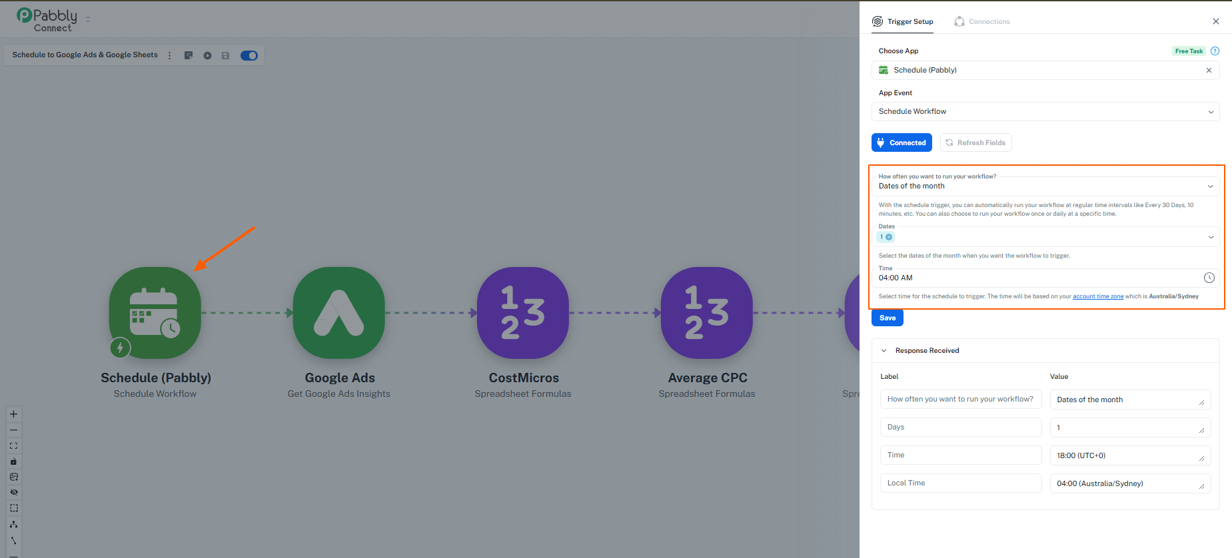
Task: Switch to the Trigger Setup tab
Action: click(x=903, y=21)
